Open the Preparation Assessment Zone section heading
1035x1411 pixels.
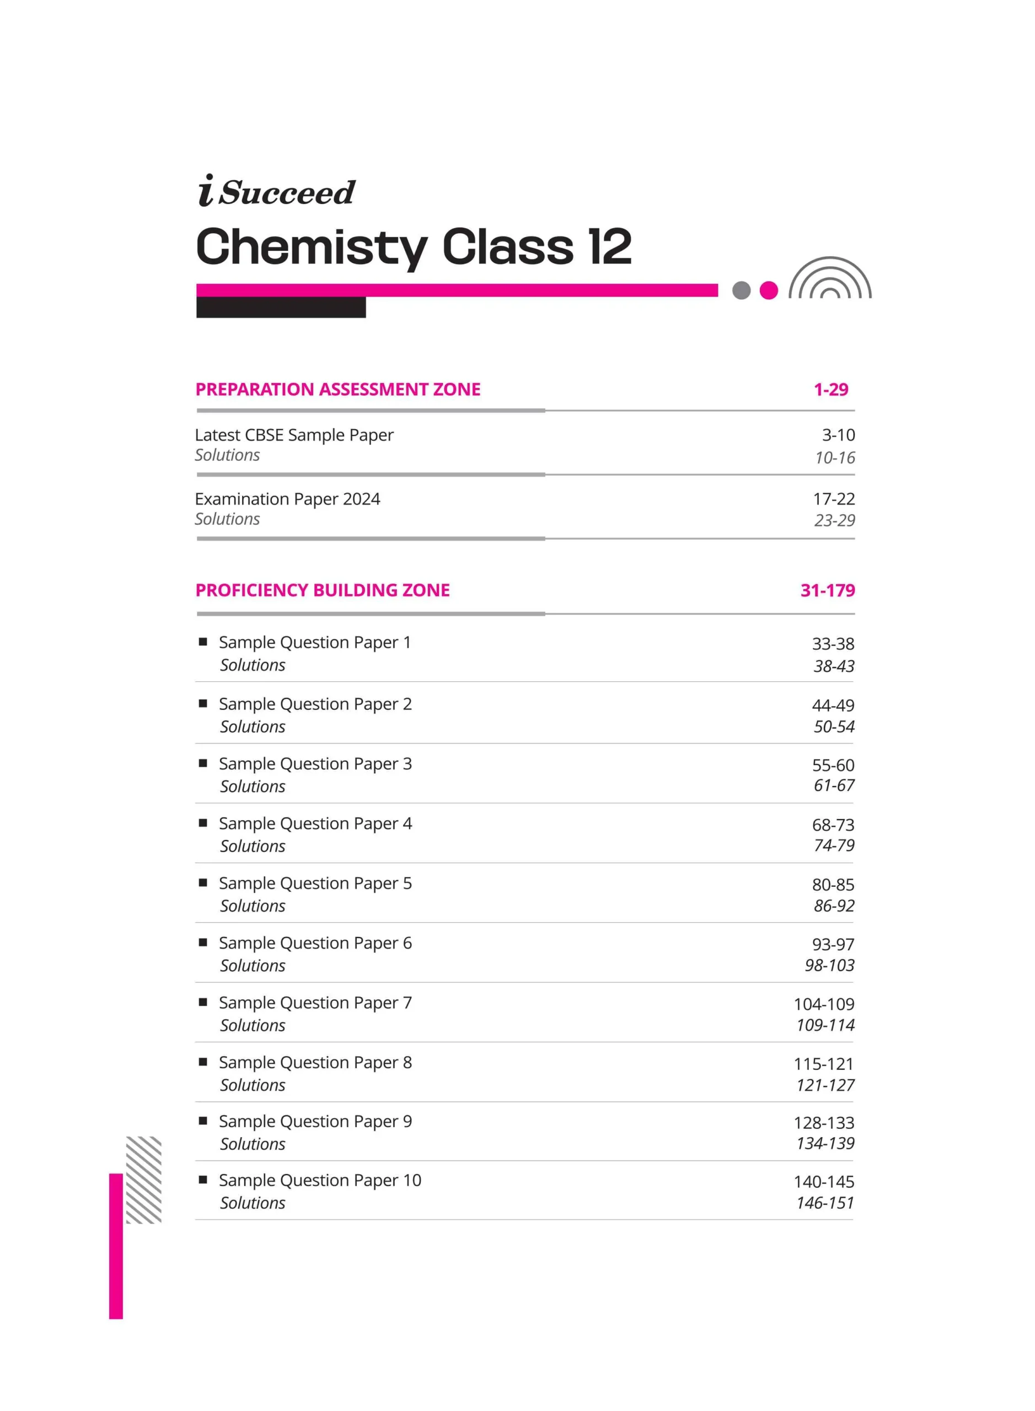tap(337, 390)
